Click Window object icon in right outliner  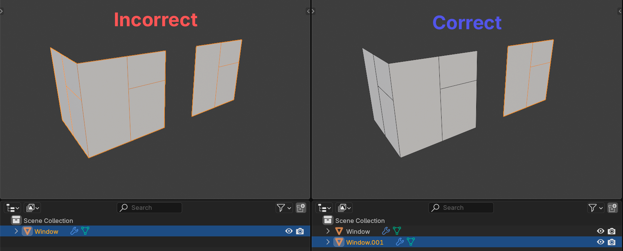point(339,231)
